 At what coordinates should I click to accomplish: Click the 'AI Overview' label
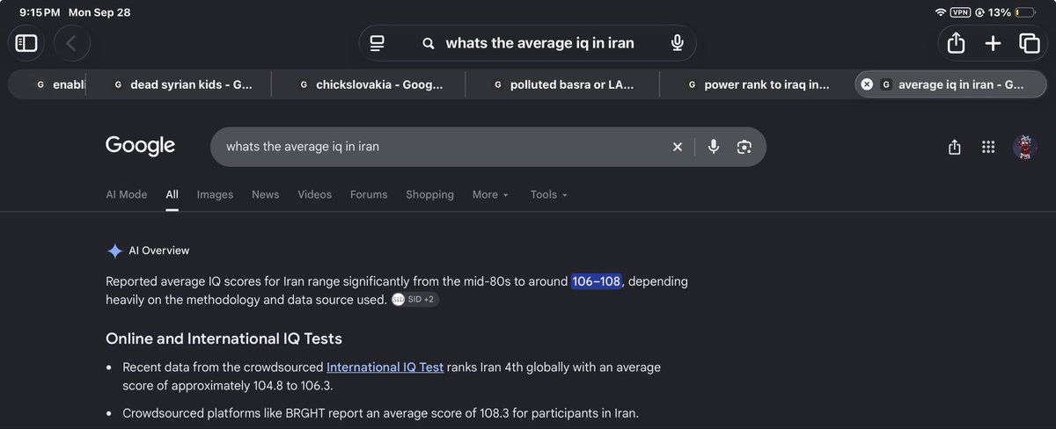point(158,251)
